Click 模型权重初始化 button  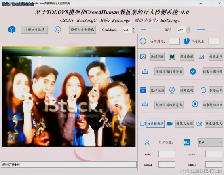tap(82, 30)
